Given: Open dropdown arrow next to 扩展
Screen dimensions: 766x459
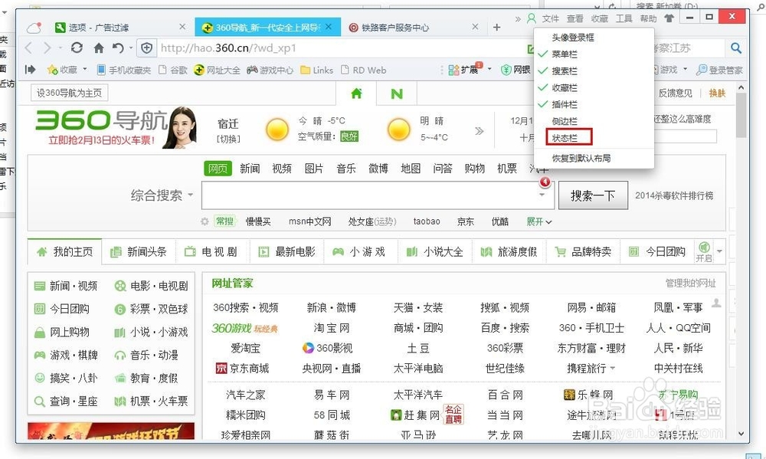Looking at the screenshot, I should coord(489,70).
